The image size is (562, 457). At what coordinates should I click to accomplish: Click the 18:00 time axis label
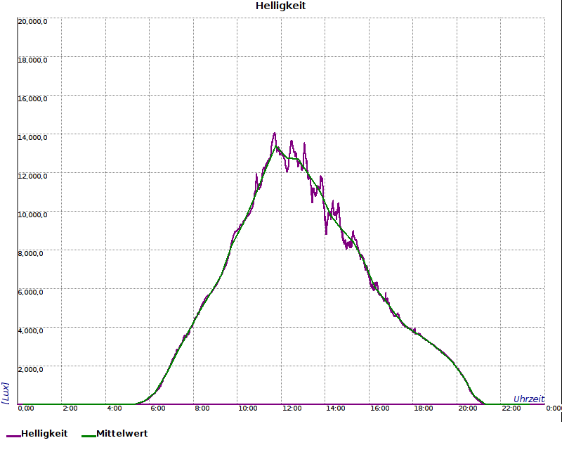pyautogui.click(x=424, y=408)
